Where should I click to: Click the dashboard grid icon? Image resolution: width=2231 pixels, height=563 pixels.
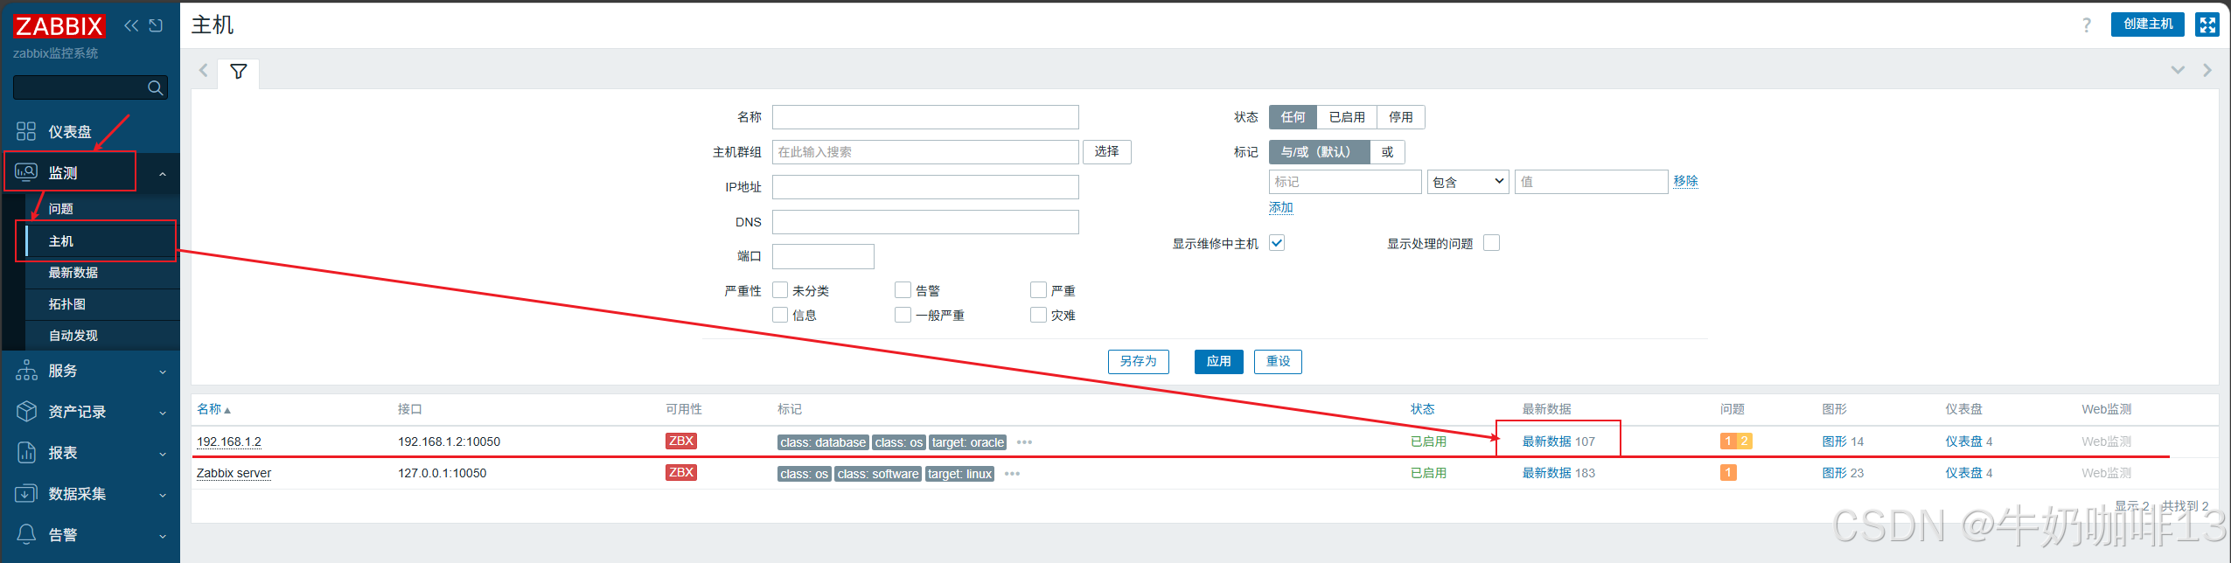tap(26, 131)
